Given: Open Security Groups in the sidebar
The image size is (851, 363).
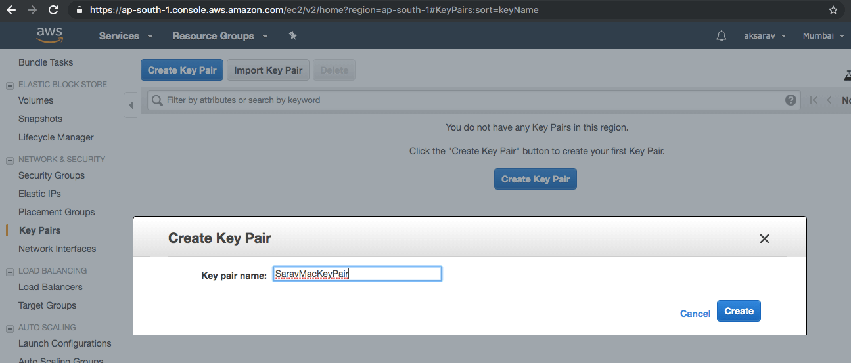Looking at the screenshot, I should pos(51,175).
